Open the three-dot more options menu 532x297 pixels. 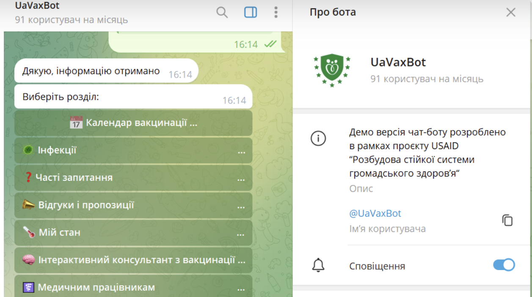point(276,13)
